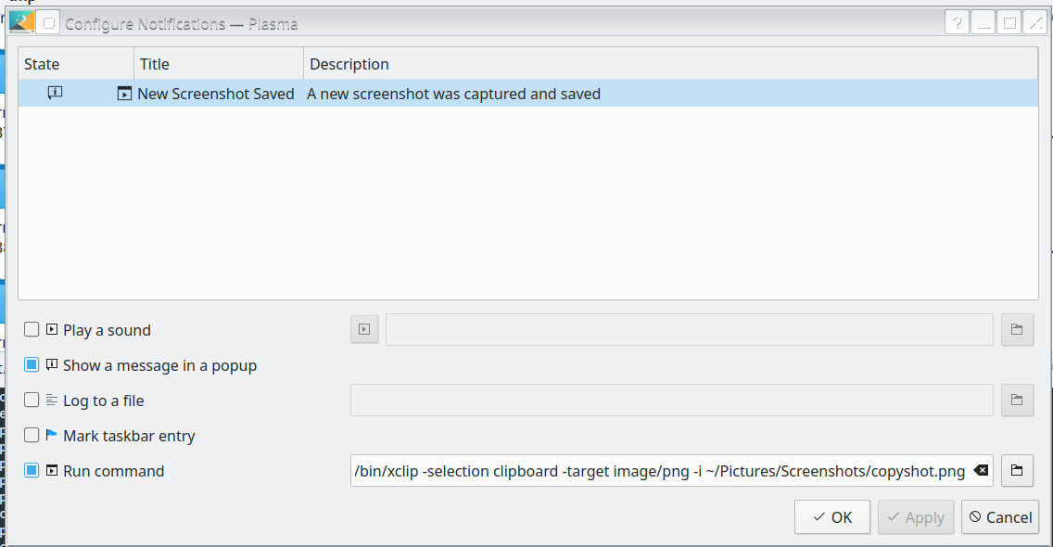This screenshot has width=1053, height=547.
Task: Click inside the Run command input field
Action: (x=658, y=471)
